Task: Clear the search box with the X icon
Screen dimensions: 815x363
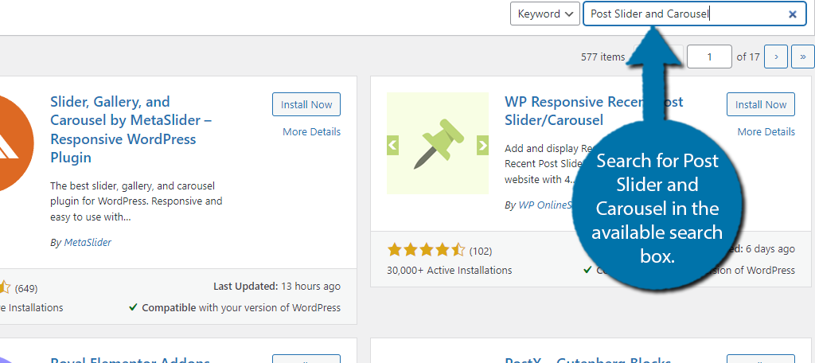Action: (793, 14)
